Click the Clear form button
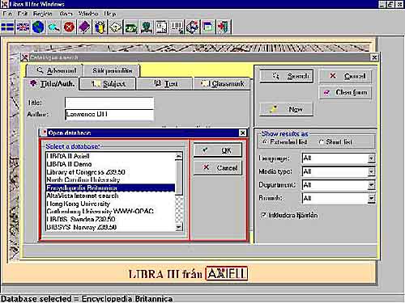The image size is (405, 303). click(x=346, y=93)
